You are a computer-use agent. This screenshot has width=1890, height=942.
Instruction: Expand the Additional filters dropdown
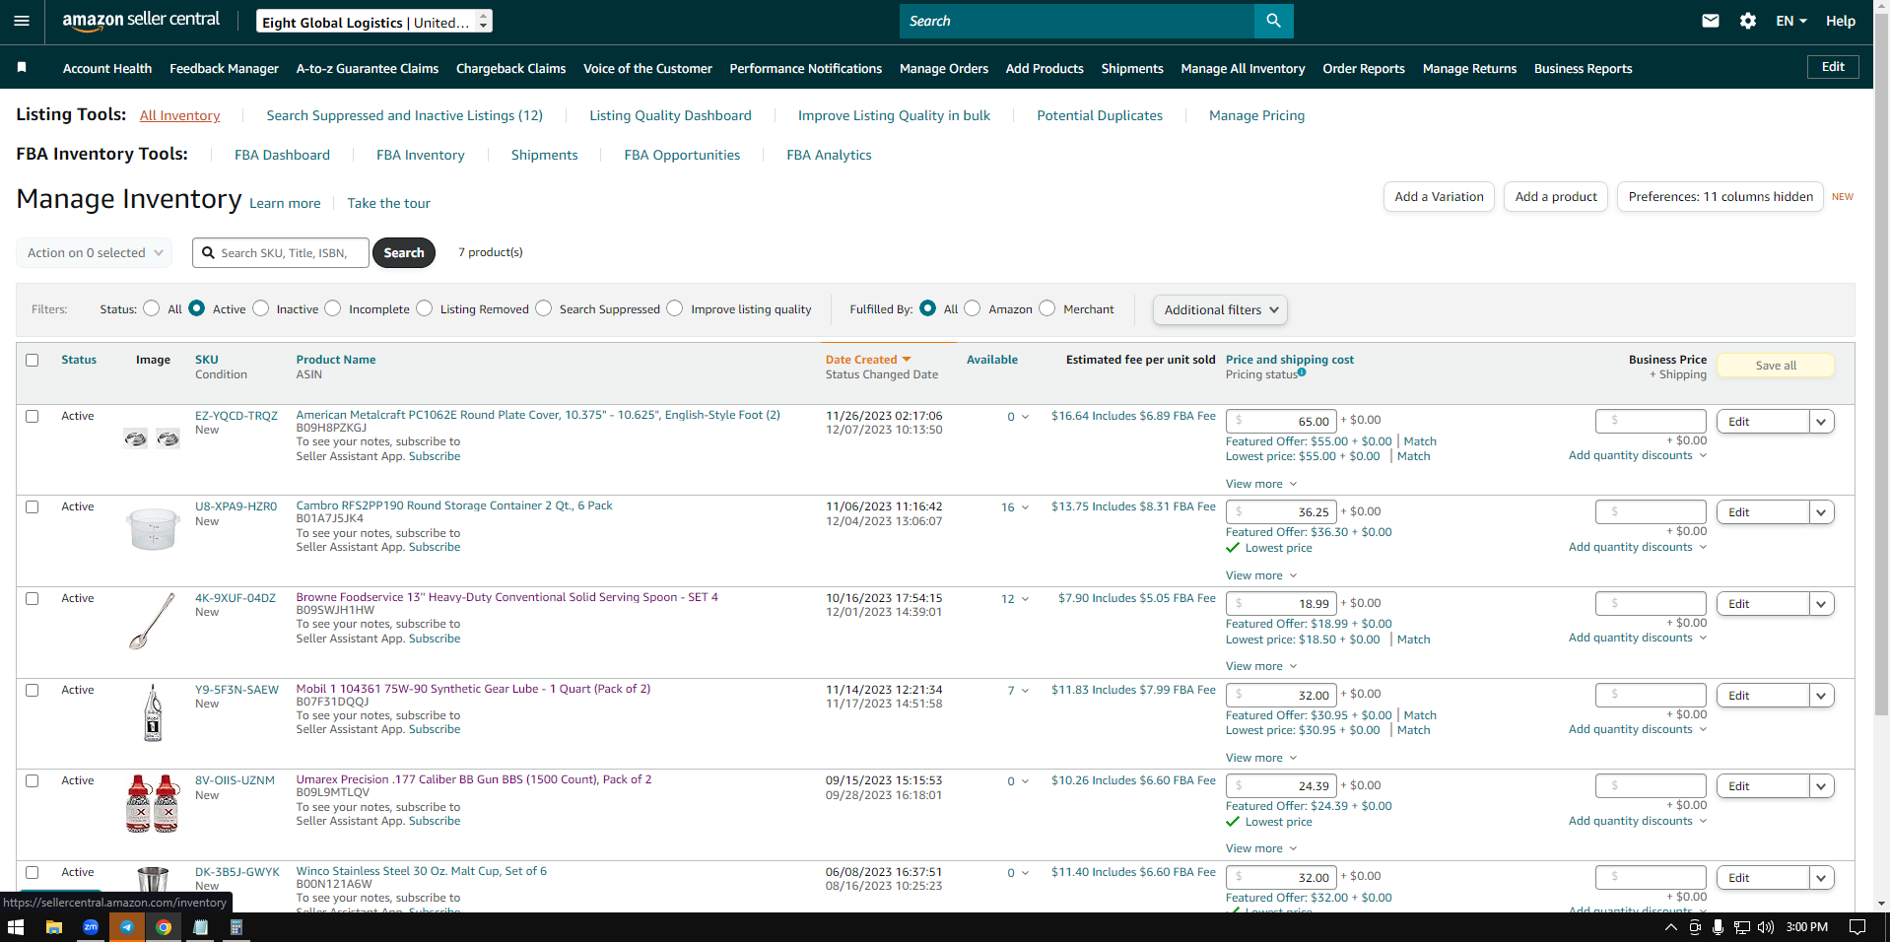[1220, 309]
